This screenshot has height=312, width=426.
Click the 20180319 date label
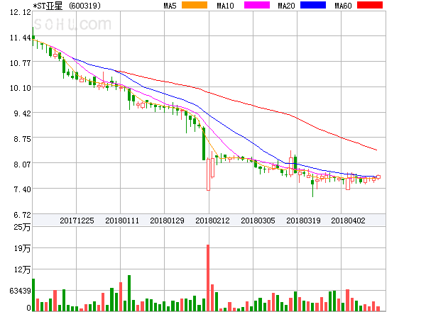303,221
